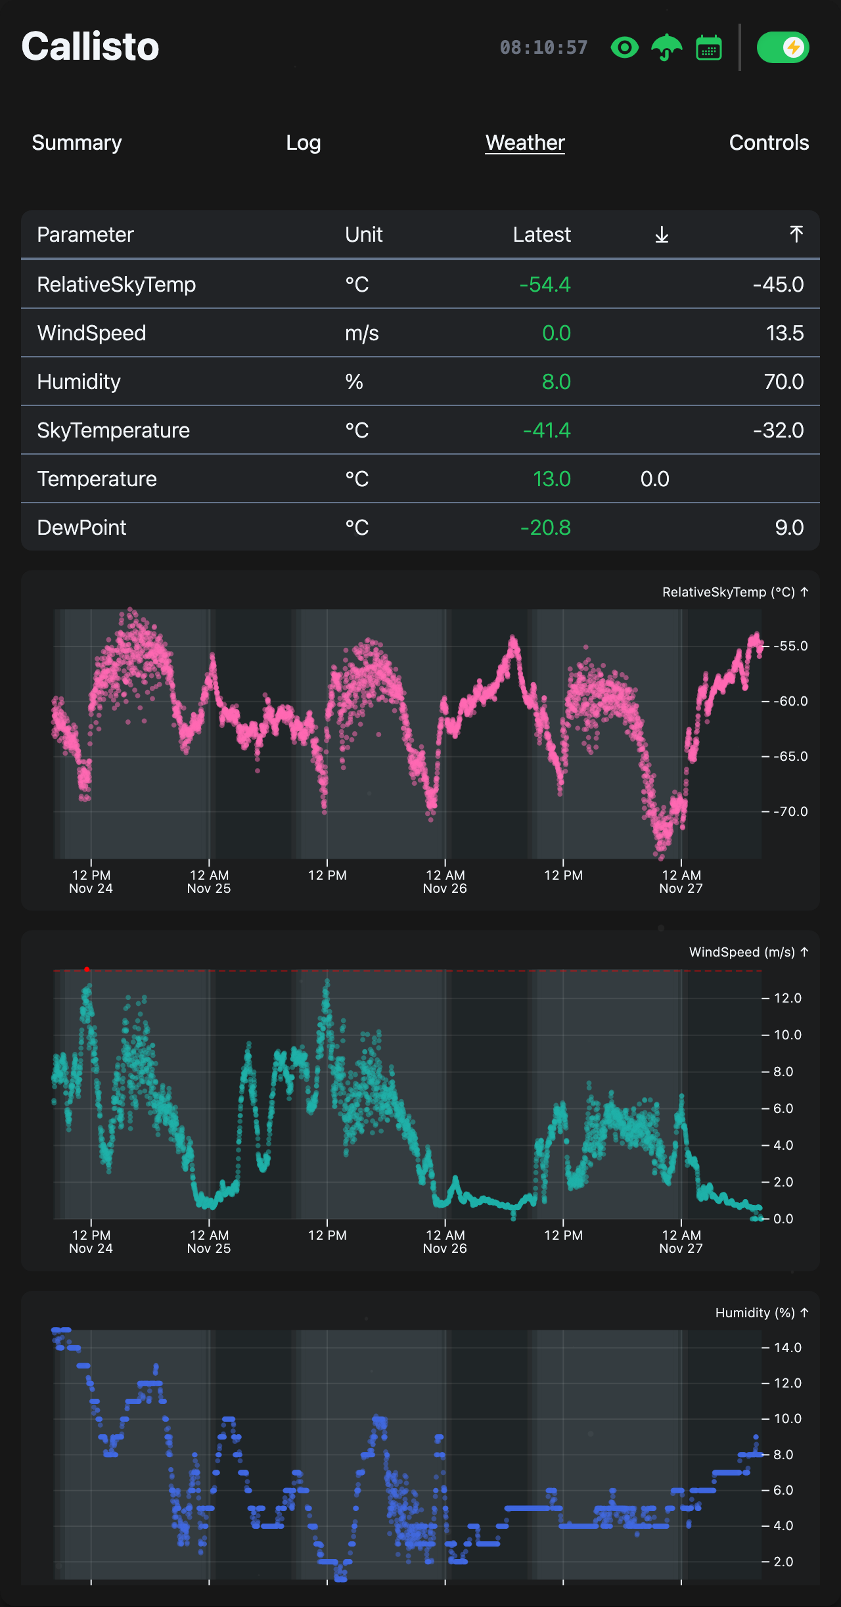Toggle the lightning power switch

[x=783, y=47]
